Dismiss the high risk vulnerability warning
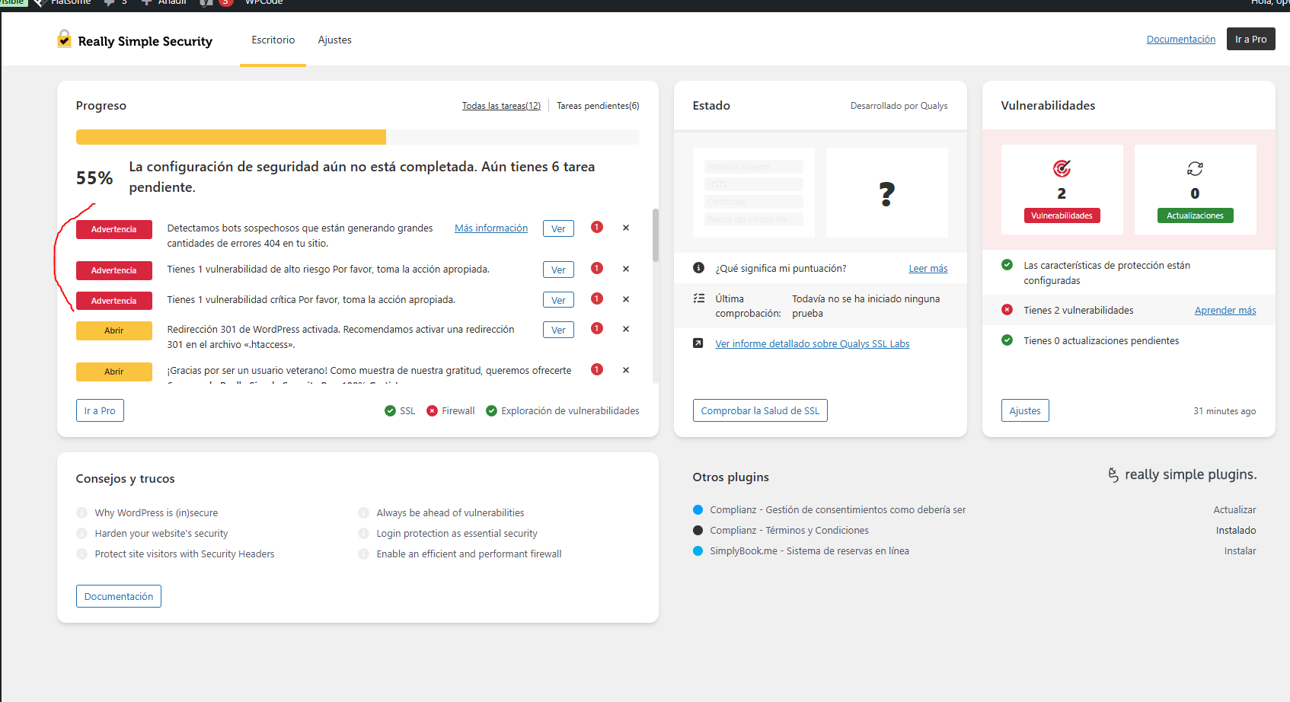This screenshot has height=702, width=1290. tap(626, 269)
